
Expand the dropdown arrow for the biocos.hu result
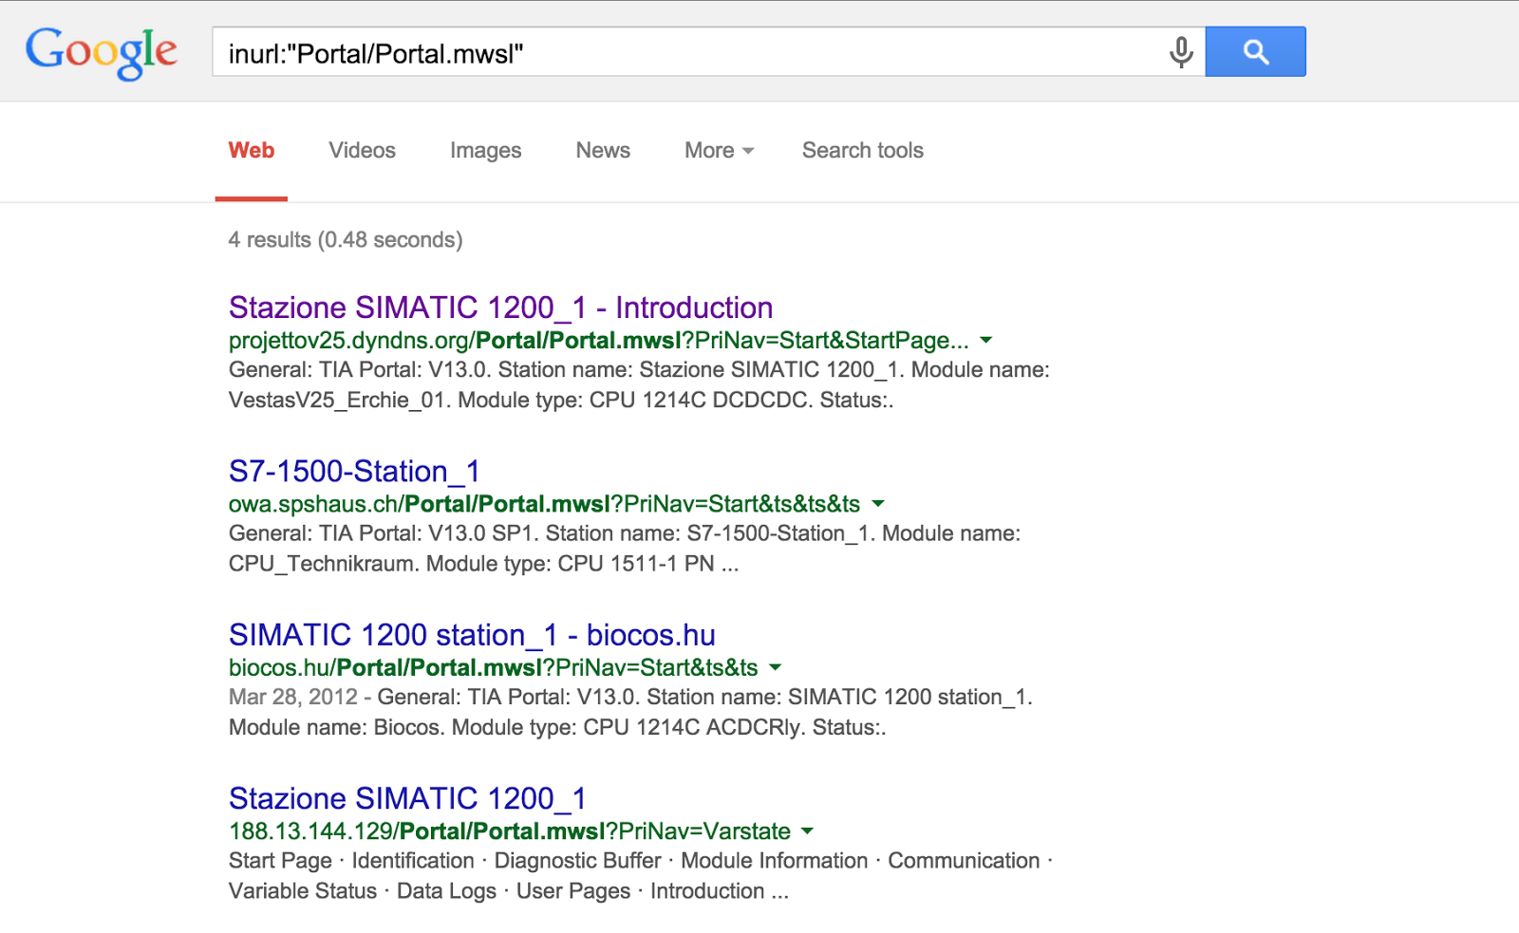(775, 667)
